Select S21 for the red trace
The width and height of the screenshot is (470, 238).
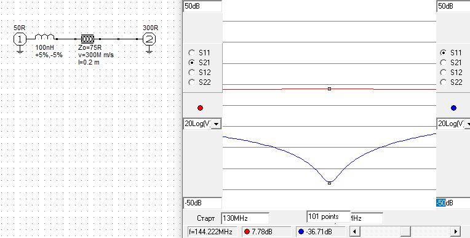(x=191, y=63)
